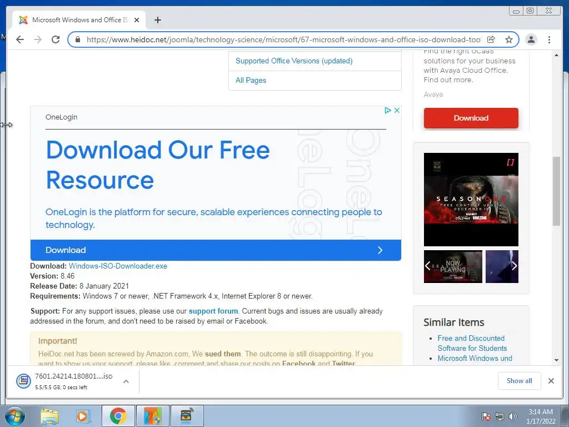569x427 pixels.
Task: Open a new browser tab
Action: pyautogui.click(x=157, y=20)
